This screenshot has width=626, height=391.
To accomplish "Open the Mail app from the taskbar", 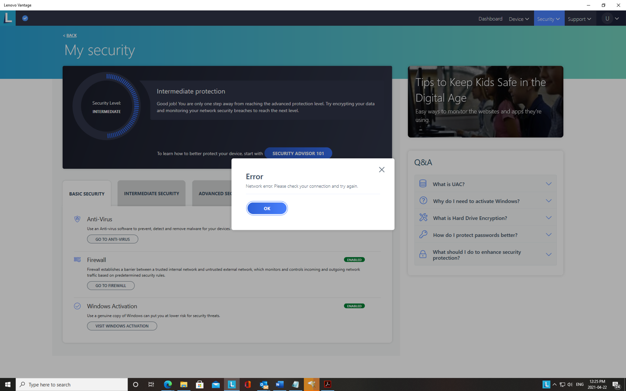I will pyautogui.click(x=216, y=385).
